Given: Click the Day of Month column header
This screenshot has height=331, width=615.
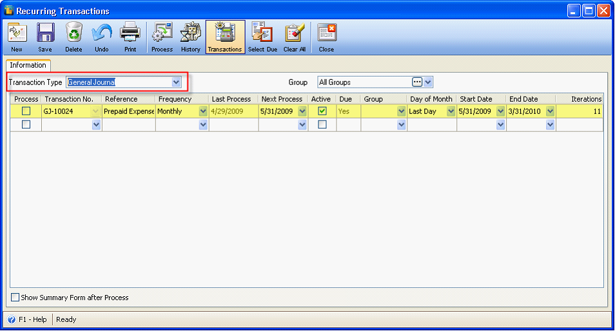Looking at the screenshot, I should (432, 99).
